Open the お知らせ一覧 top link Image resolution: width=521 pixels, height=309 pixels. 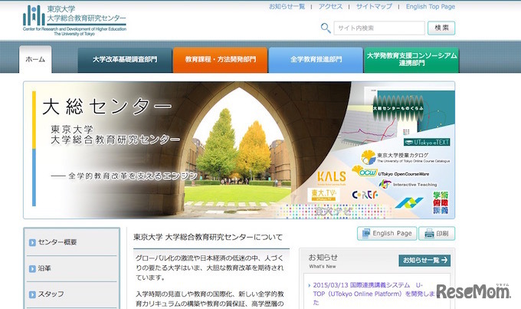pyautogui.click(x=287, y=7)
